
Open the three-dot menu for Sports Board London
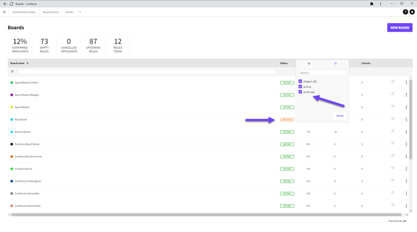pos(406,83)
